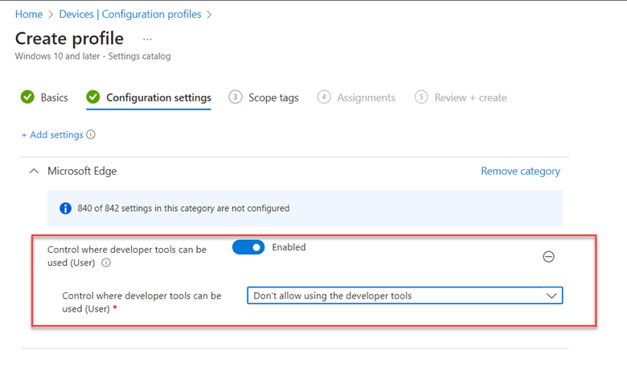Click the + Add settings link
The height and width of the screenshot is (380, 627).
click(x=52, y=135)
